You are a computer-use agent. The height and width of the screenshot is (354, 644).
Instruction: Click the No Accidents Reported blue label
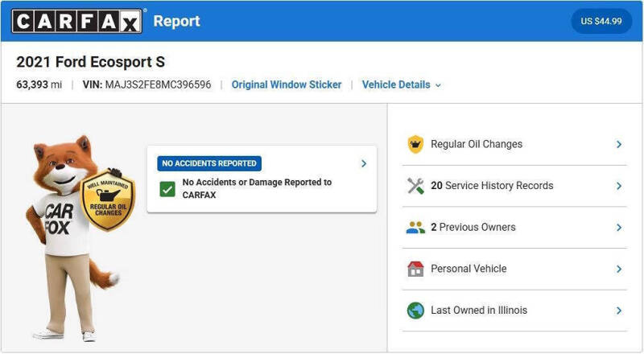209,163
